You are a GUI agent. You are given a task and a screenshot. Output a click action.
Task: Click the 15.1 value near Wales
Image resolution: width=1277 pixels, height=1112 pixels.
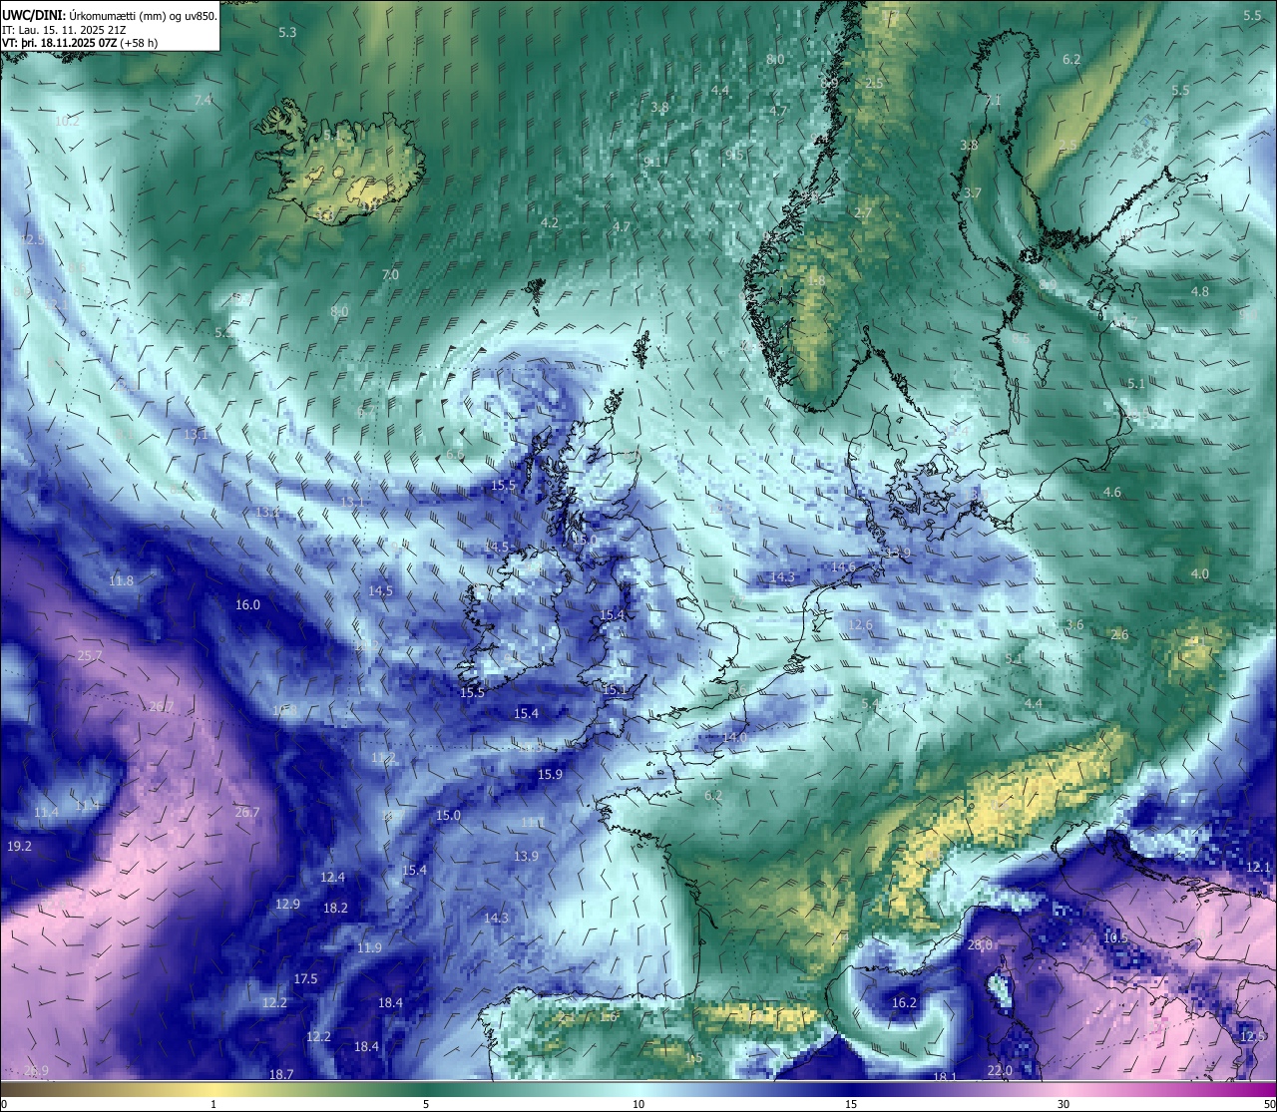pos(615,689)
